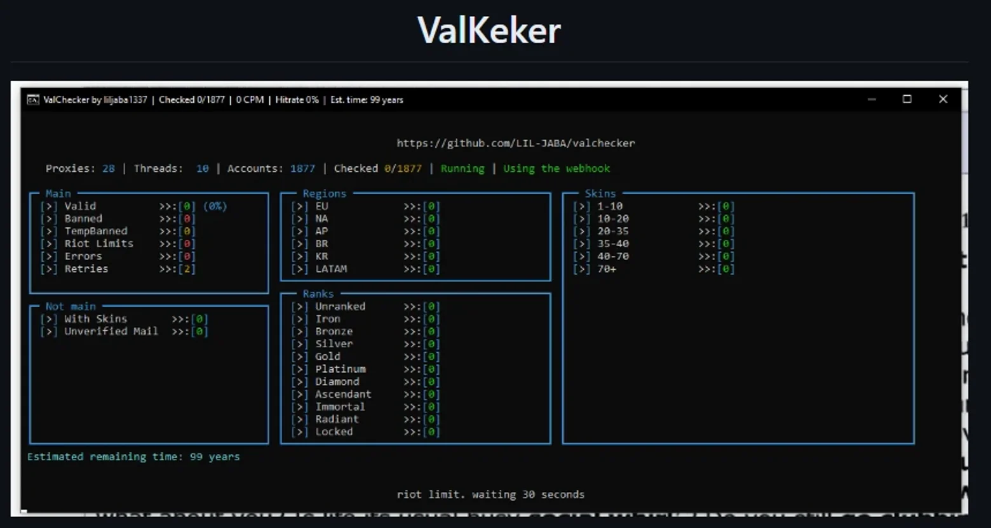Screen dimensions: 991x528
Task: Select the 'NA' region row
Action: [x=365, y=218]
